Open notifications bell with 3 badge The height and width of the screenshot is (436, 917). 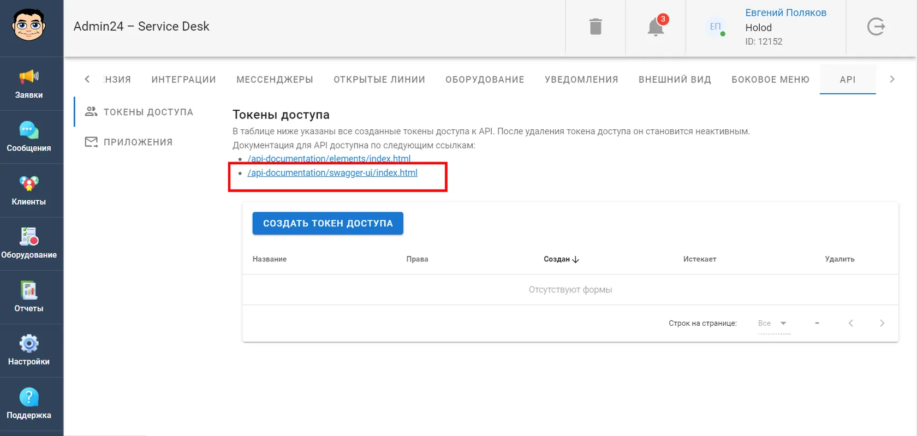pos(657,26)
